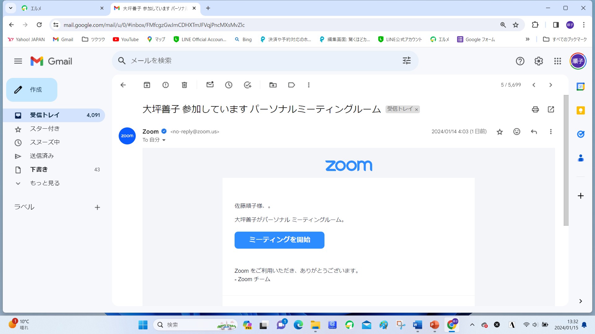Open Google account avatar 順子

point(578,61)
